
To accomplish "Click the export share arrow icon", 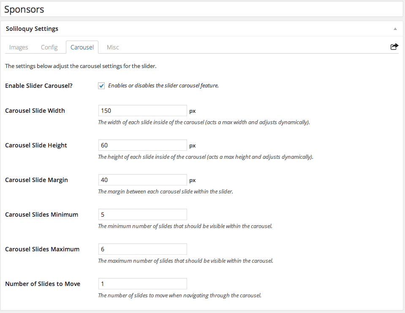I will point(394,46).
